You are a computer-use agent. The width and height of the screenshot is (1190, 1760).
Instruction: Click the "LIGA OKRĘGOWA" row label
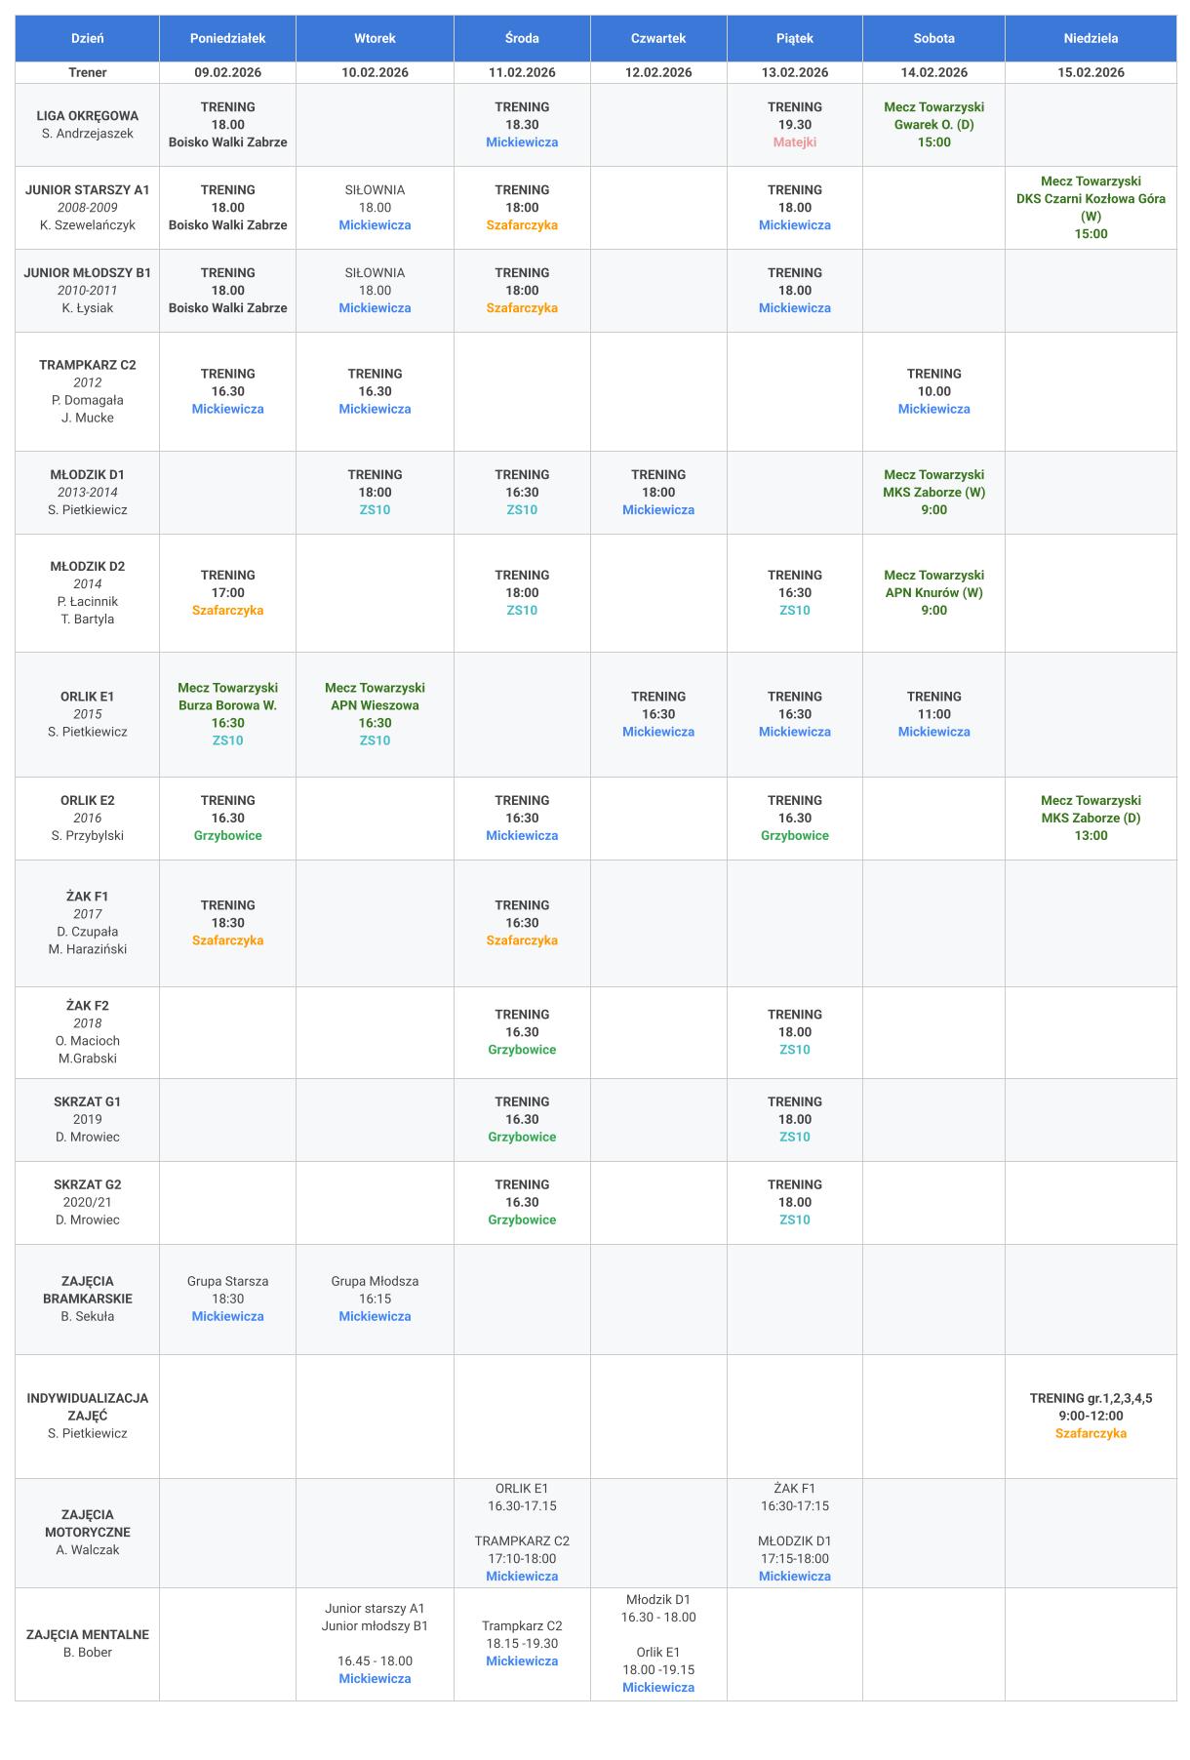click(x=88, y=116)
